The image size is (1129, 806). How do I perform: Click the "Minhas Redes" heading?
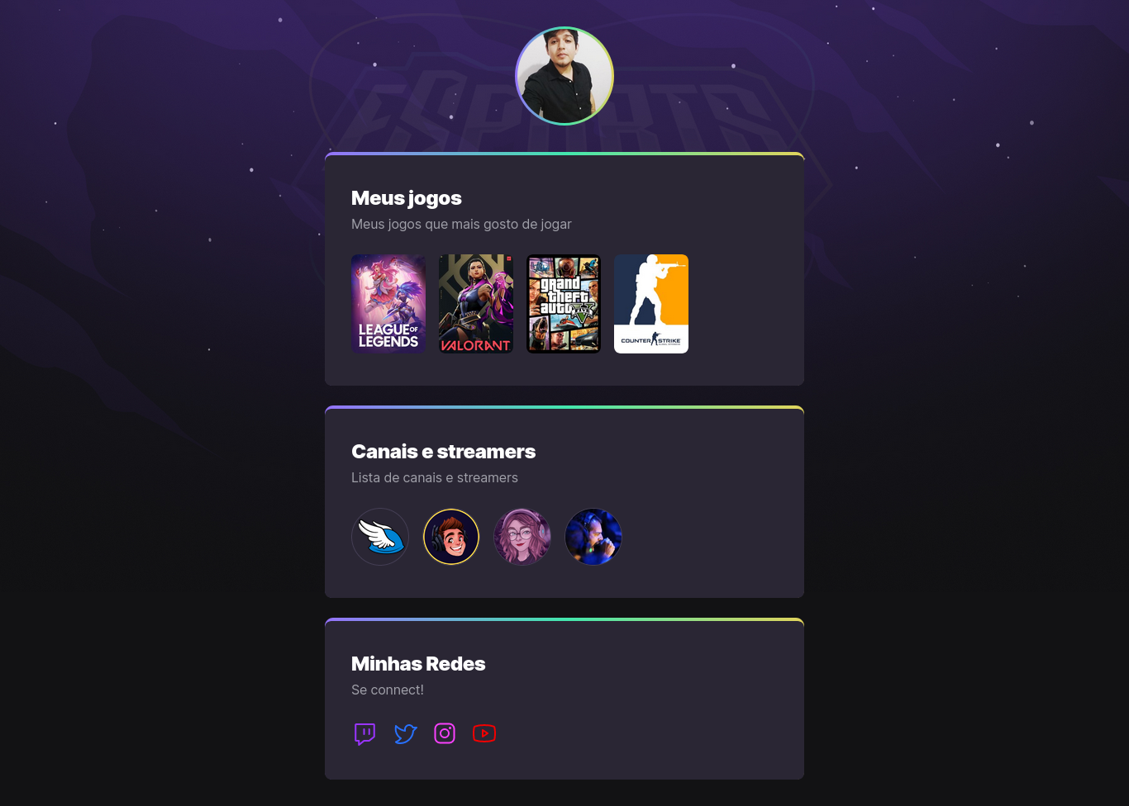pos(418,664)
